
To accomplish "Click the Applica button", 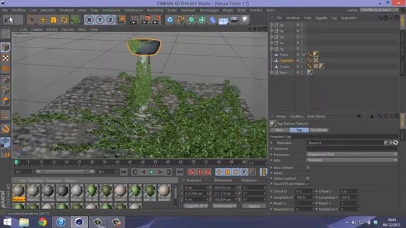I will click(254, 206).
